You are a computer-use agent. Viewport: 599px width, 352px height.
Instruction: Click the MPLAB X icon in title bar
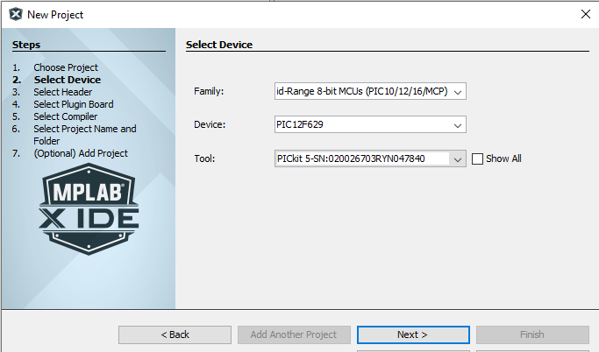[15, 14]
